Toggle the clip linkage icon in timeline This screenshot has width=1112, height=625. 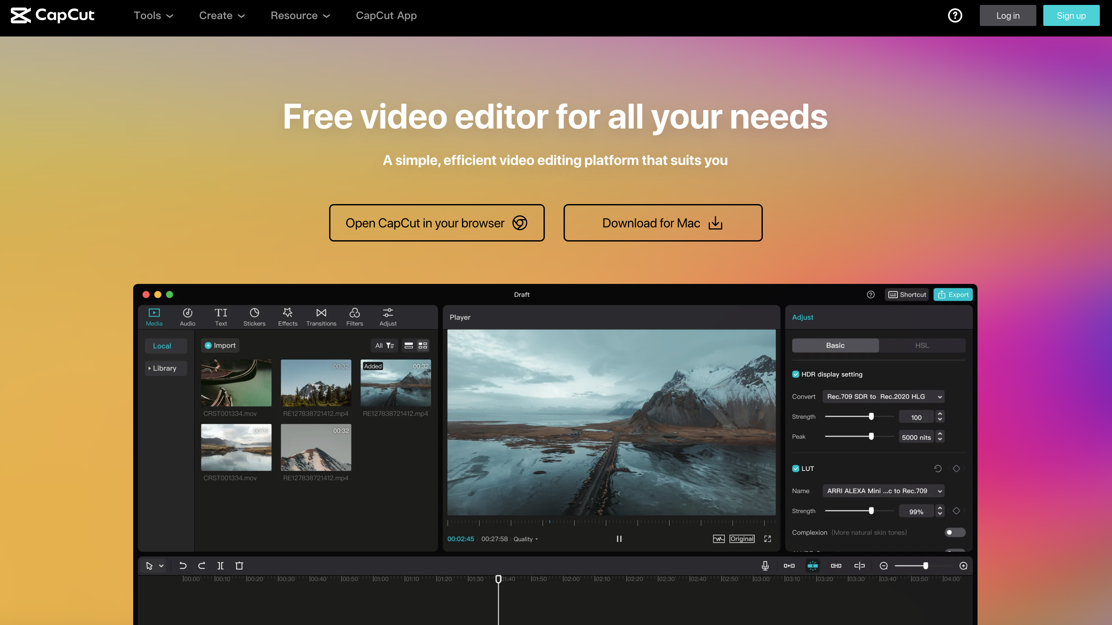coord(836,566)
